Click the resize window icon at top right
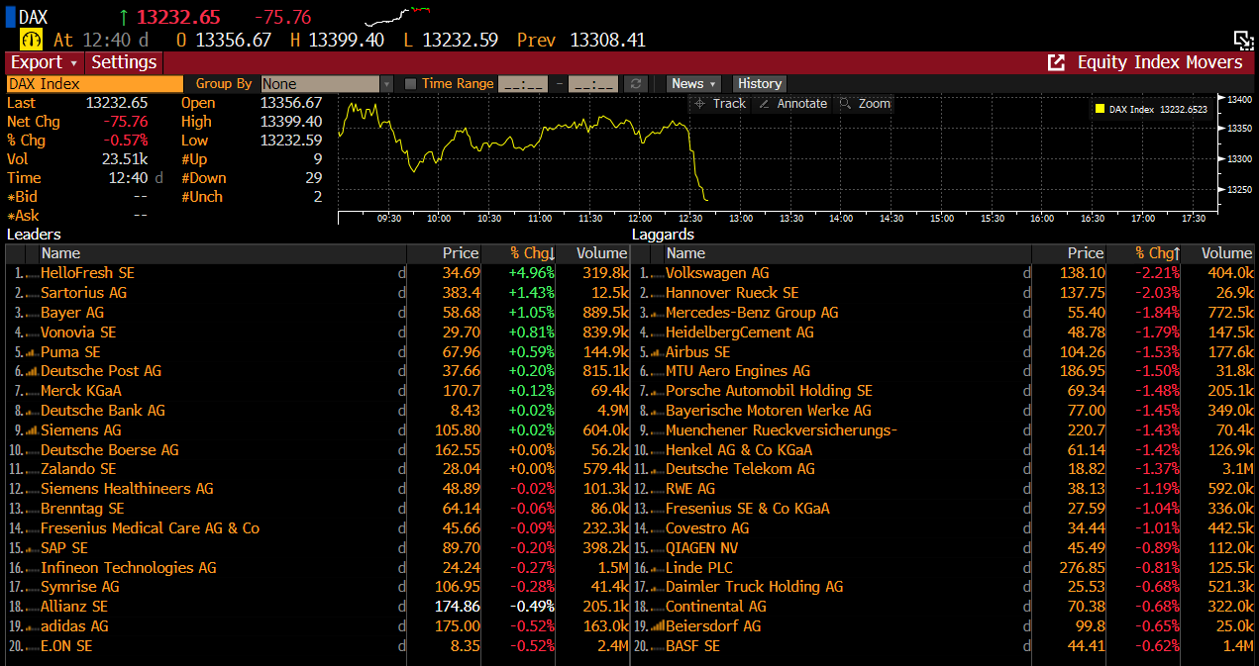 1243,40
